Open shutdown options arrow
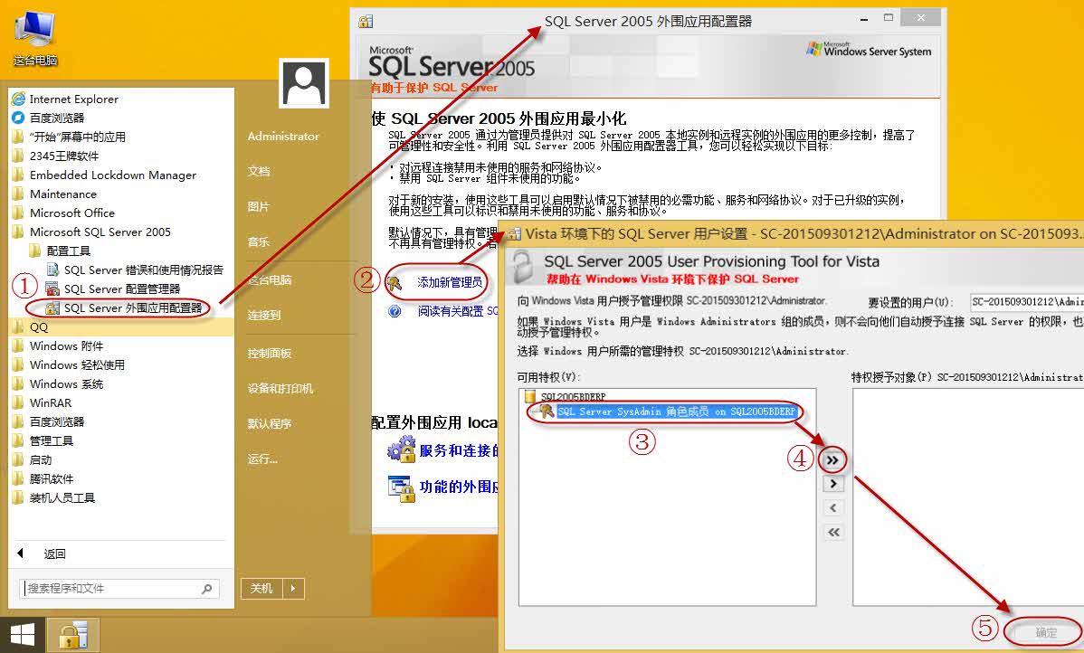Screen dimensions: 1084x653 tap(293, 588)
